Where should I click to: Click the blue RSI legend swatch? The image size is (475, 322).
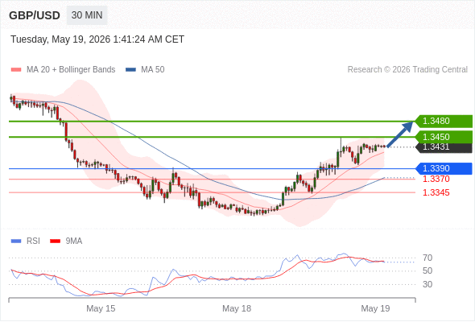(16, 242)
